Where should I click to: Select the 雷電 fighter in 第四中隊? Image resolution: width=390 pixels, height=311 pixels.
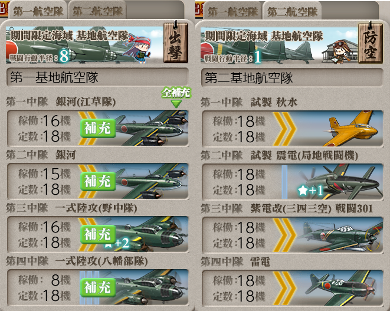341,288
